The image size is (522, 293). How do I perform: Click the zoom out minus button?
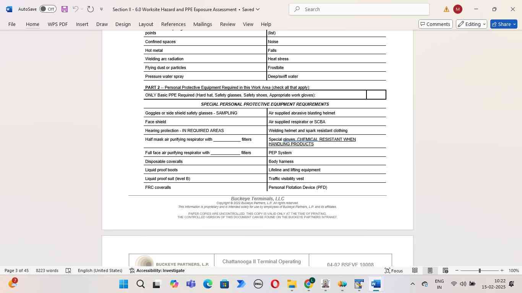tap(457, 270)
